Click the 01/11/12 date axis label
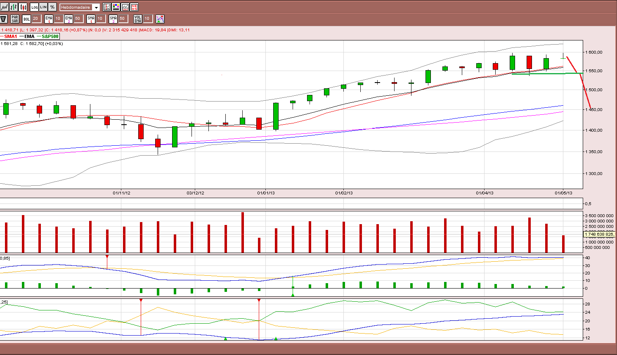Viewport: 617px width, 355px height. click(121, 193)
